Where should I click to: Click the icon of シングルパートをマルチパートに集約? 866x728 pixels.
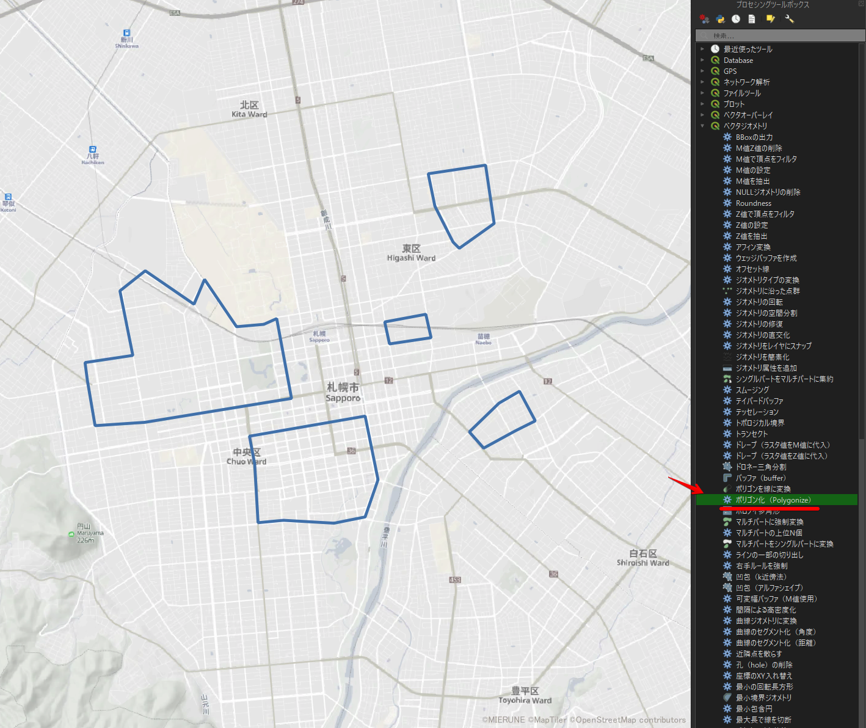tap(727, 379)
